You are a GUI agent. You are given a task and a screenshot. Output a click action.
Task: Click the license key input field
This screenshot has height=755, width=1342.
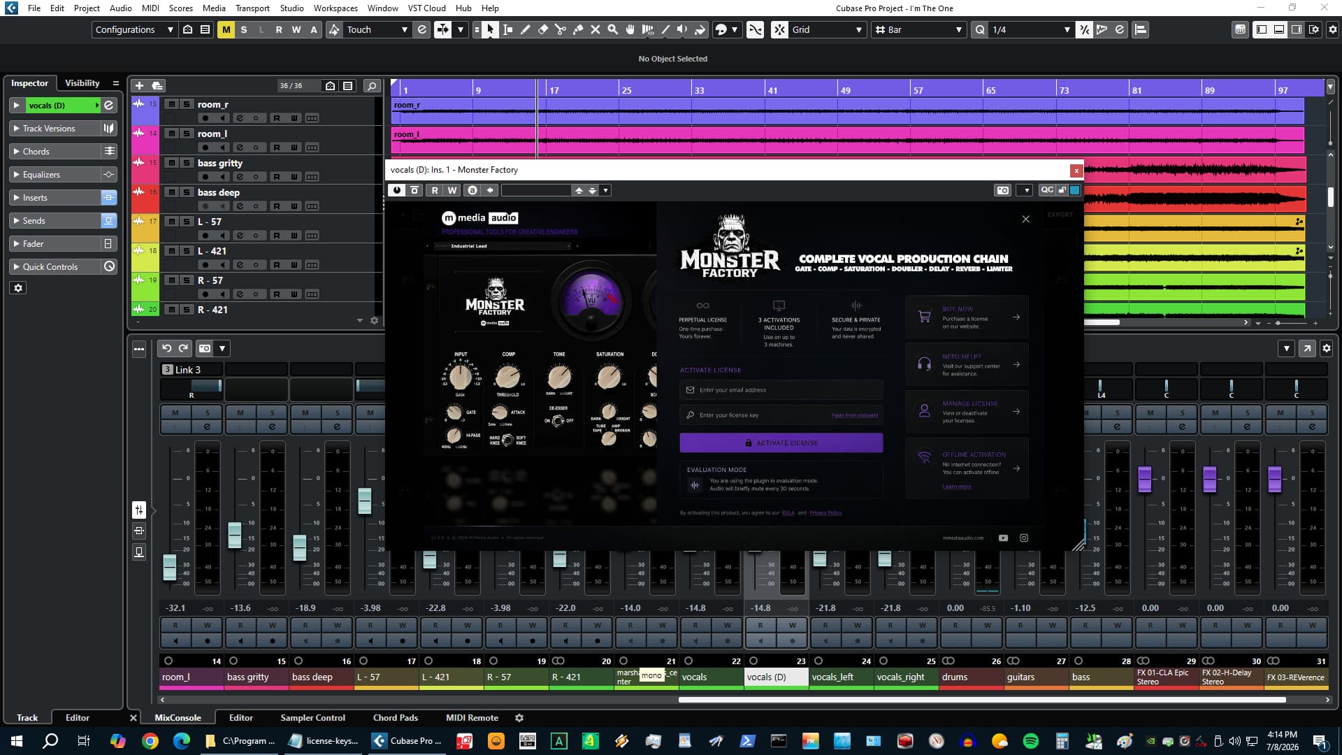tap(781, 415)
